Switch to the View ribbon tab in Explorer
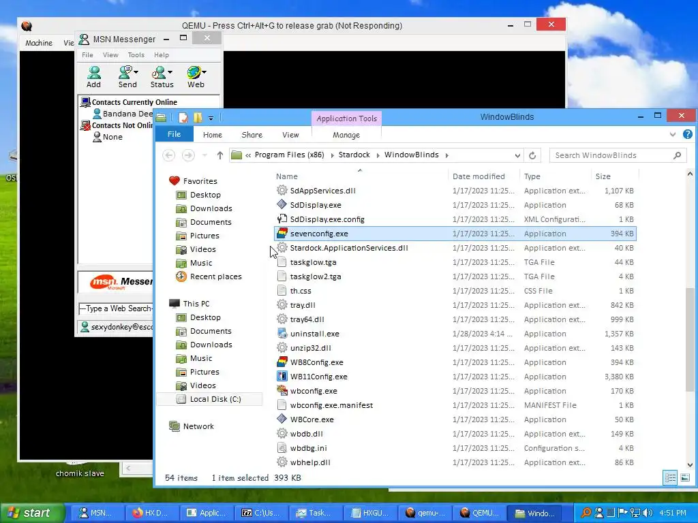 [x=290, y=135]
